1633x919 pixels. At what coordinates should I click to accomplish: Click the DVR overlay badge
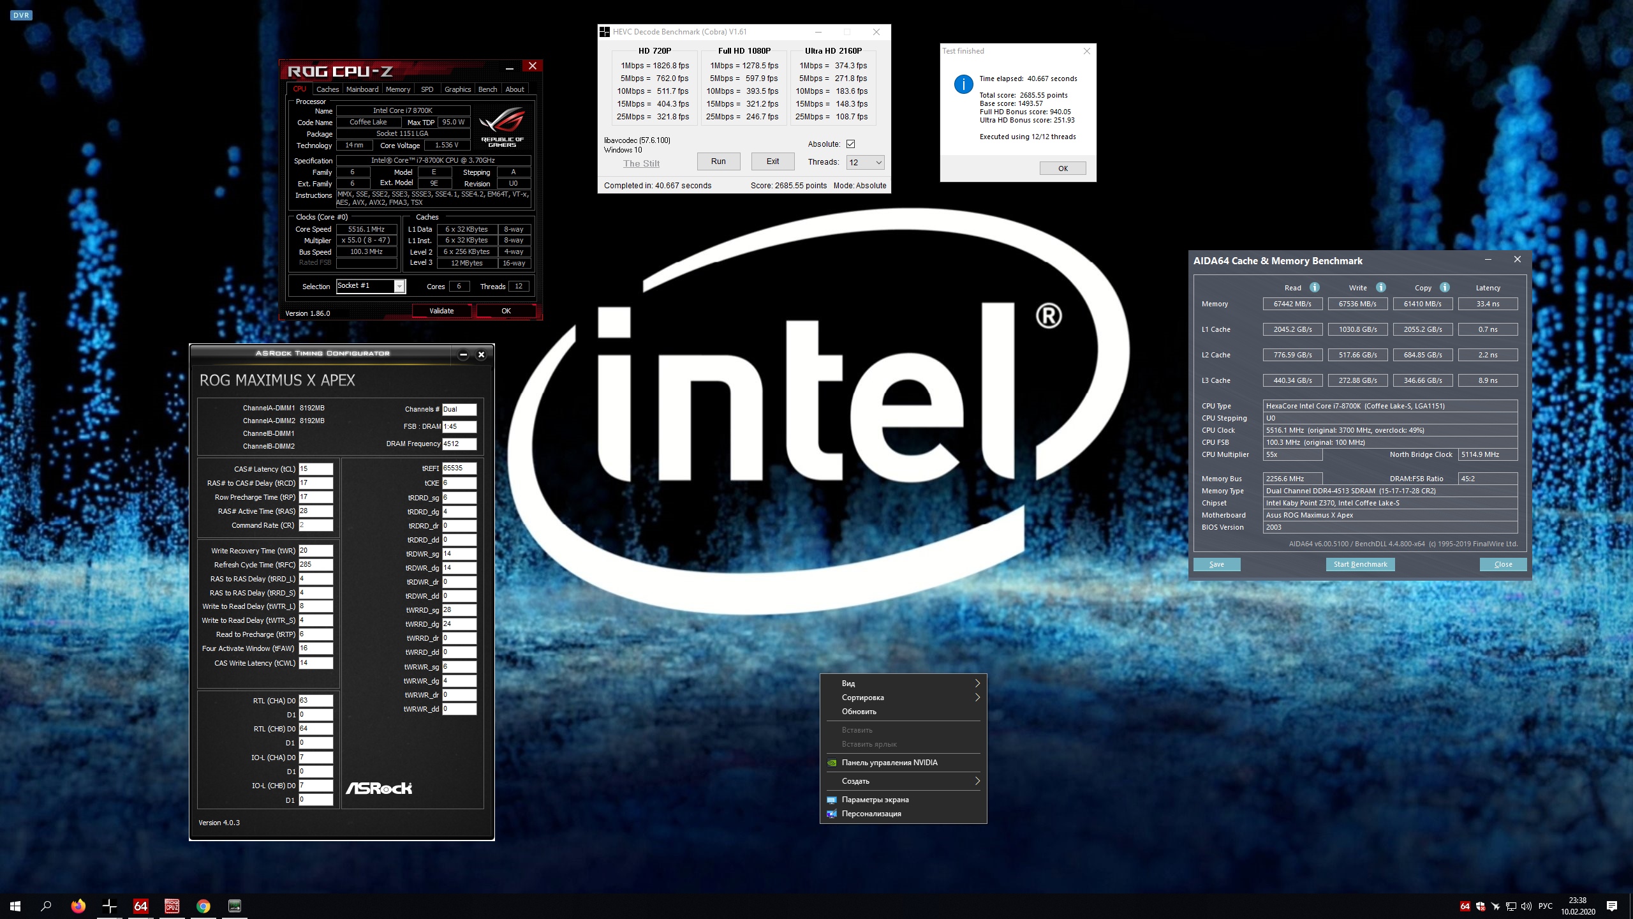[x=21, y=15]
